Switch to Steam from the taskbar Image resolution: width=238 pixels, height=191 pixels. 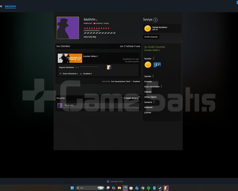click(160, 188)
